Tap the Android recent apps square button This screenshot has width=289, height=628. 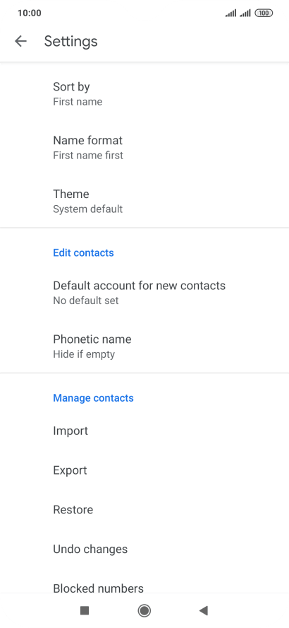click(84, 610)
